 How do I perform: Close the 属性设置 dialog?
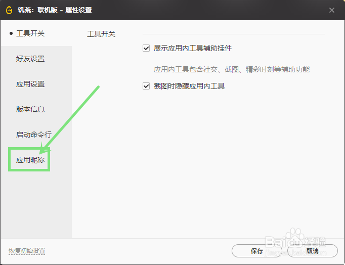pos(332,10)
